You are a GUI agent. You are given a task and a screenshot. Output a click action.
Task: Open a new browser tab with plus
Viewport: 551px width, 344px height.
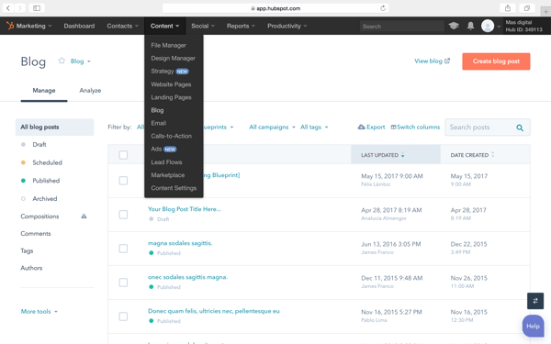click(545, 12)
